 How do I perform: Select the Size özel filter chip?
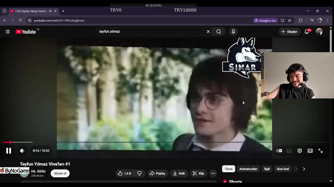pyautogui.click(x=283, y=169)
